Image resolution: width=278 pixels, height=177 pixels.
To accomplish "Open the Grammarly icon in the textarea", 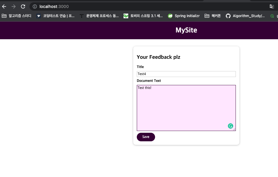I will pos(230,126).
